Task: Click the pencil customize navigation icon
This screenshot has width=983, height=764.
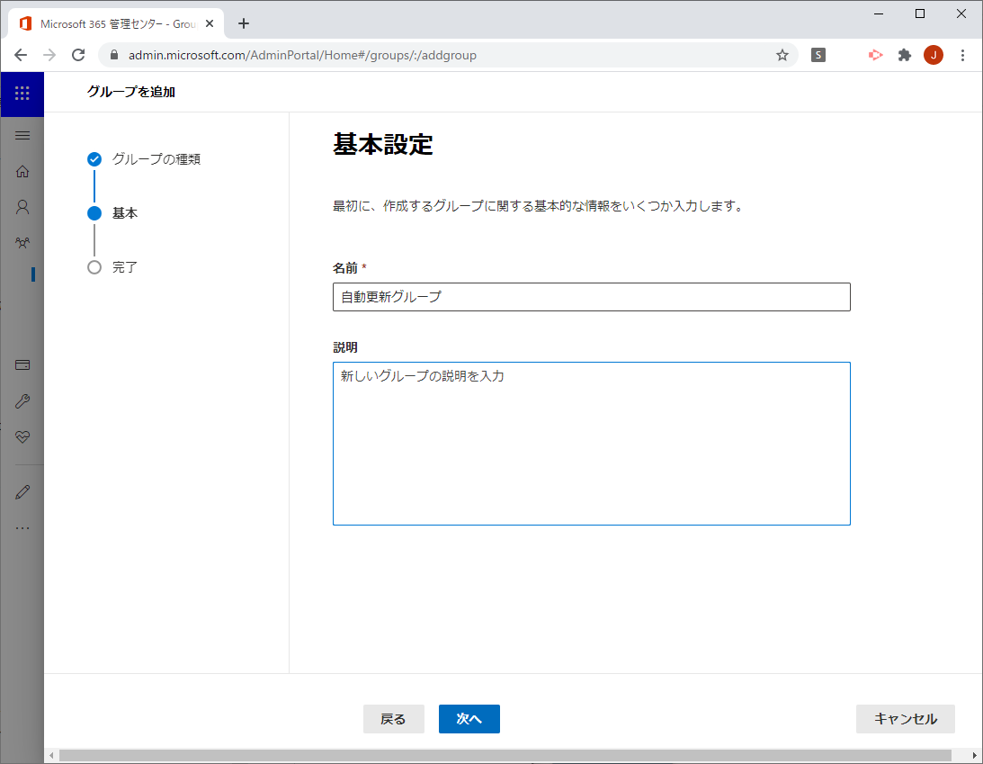Action: [x=22, y=492]
